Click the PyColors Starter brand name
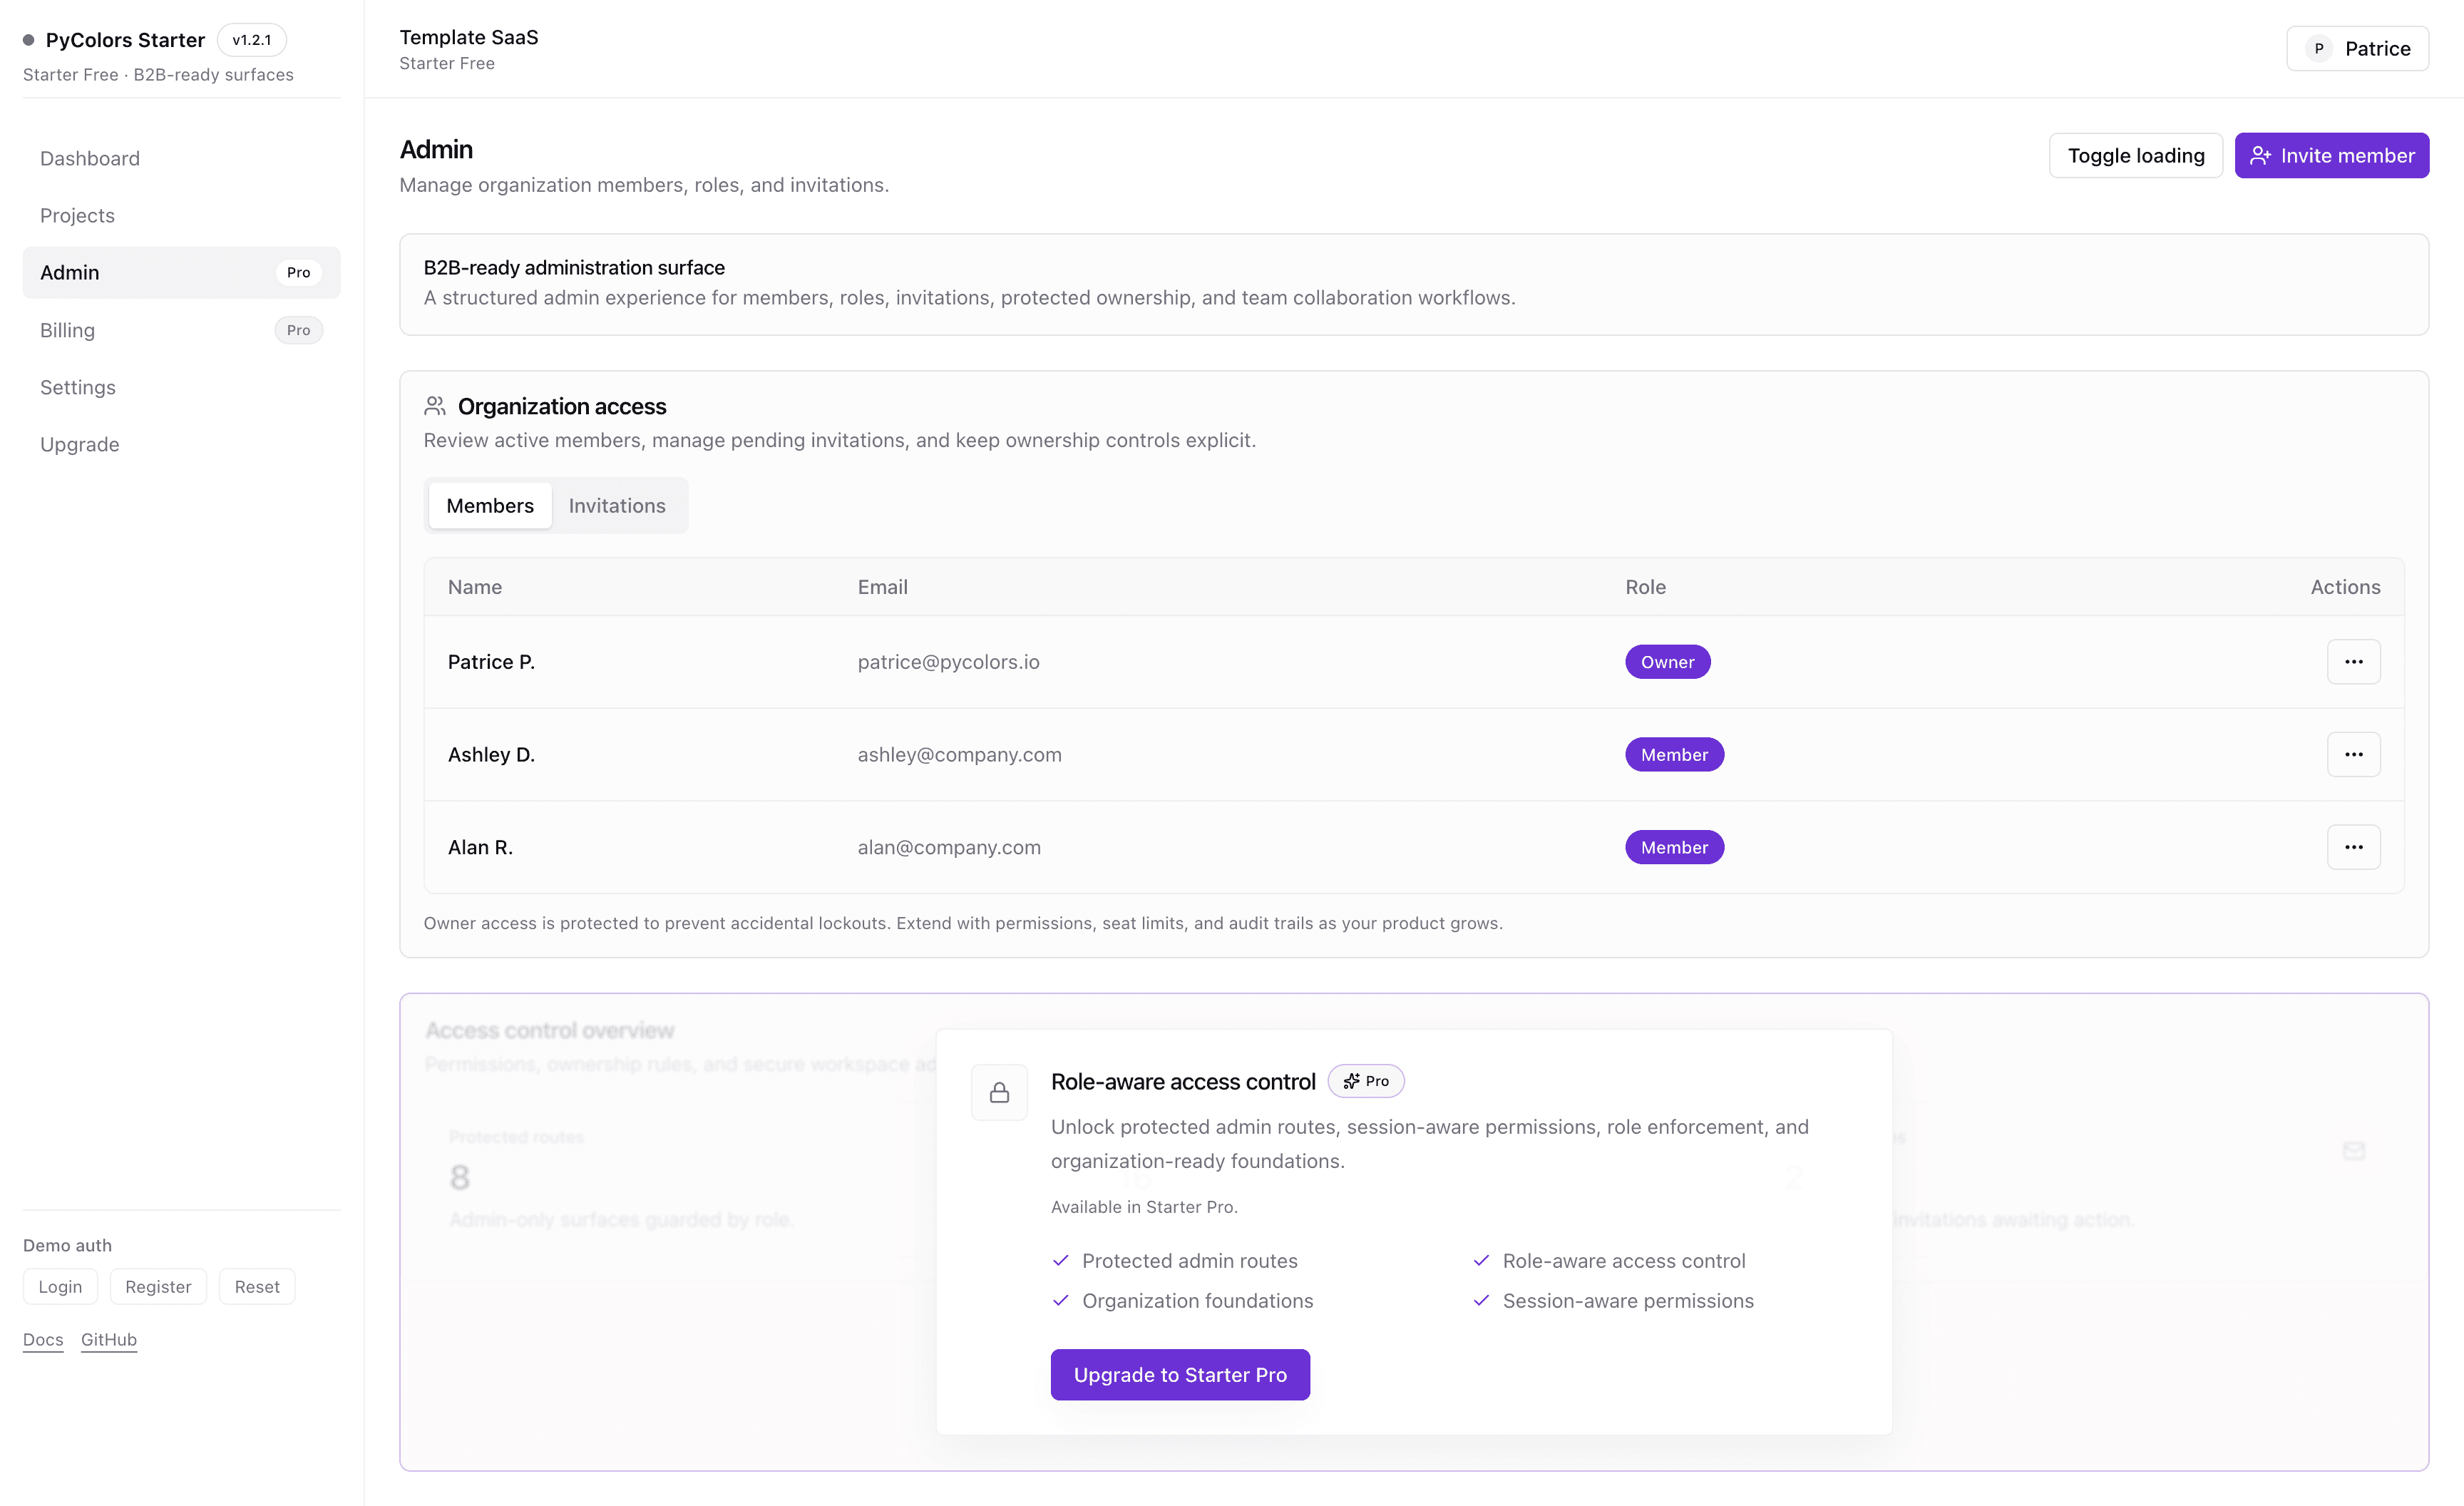The height and width of the screenshot is (1506, 2464). (125, 40)
